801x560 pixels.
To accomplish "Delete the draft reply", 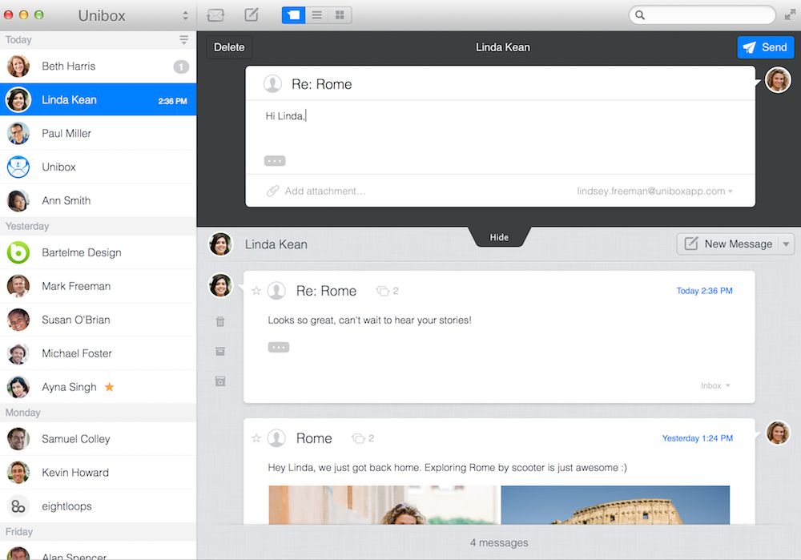I will pos(229,47).
